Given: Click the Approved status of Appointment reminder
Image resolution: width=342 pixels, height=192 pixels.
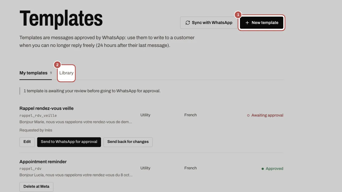Looking at the screenshot, I should click(272, 169).
